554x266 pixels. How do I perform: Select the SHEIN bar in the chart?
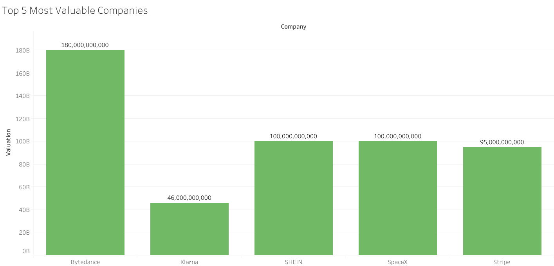(294, 198)
